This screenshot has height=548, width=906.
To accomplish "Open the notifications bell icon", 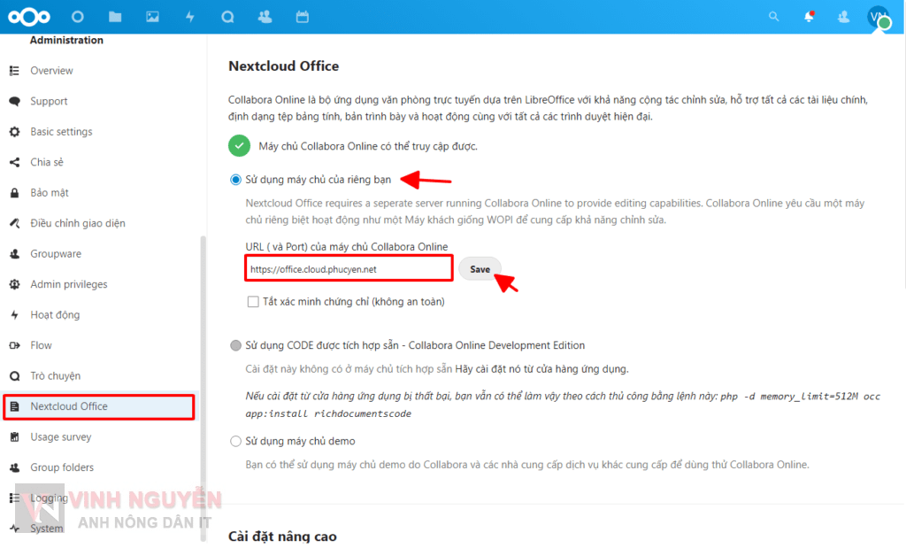I will (809, 16).
